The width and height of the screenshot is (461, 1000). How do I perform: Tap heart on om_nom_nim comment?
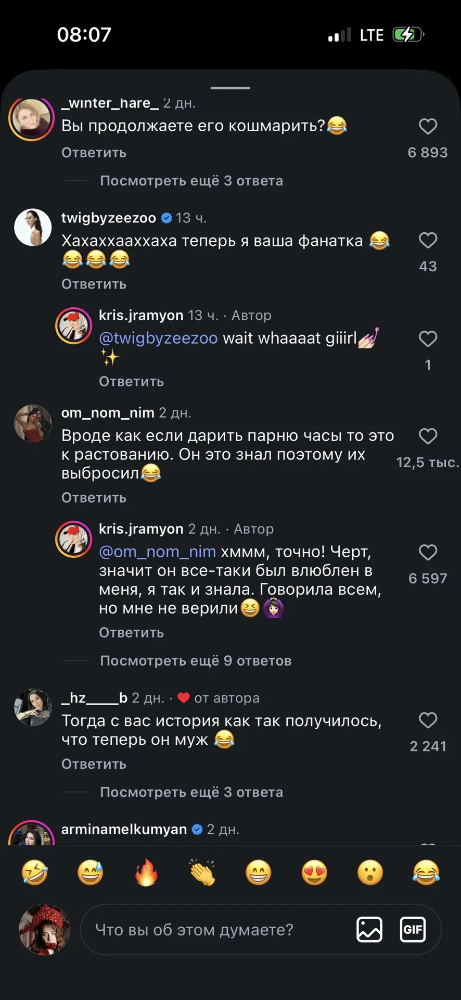click(x=428, y=436)
